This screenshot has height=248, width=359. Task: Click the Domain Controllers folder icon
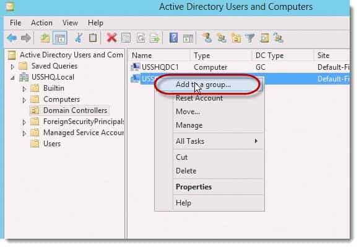[35, 110]
